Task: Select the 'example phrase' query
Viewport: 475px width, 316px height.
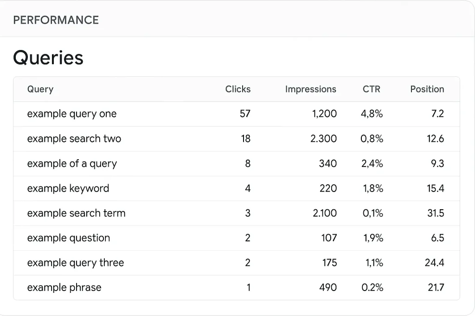Action: coord(64,287)
